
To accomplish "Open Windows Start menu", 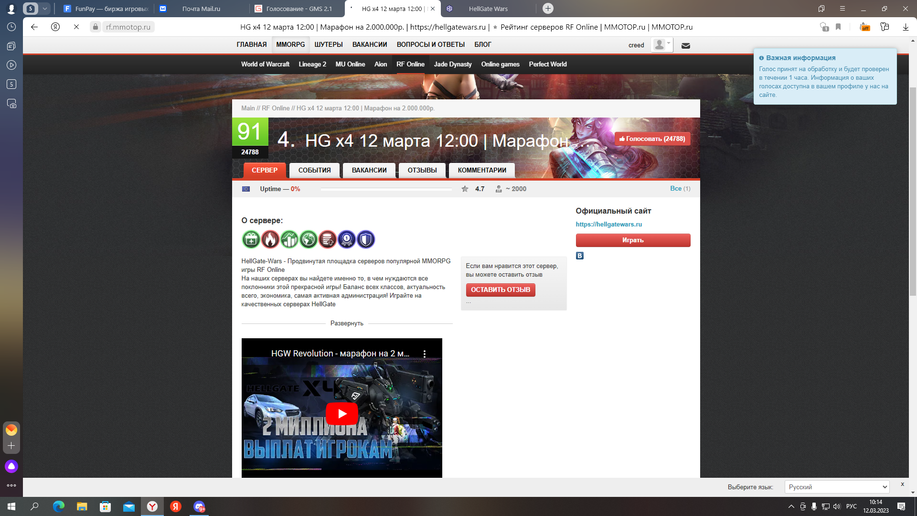I will [x=11, y=506].
